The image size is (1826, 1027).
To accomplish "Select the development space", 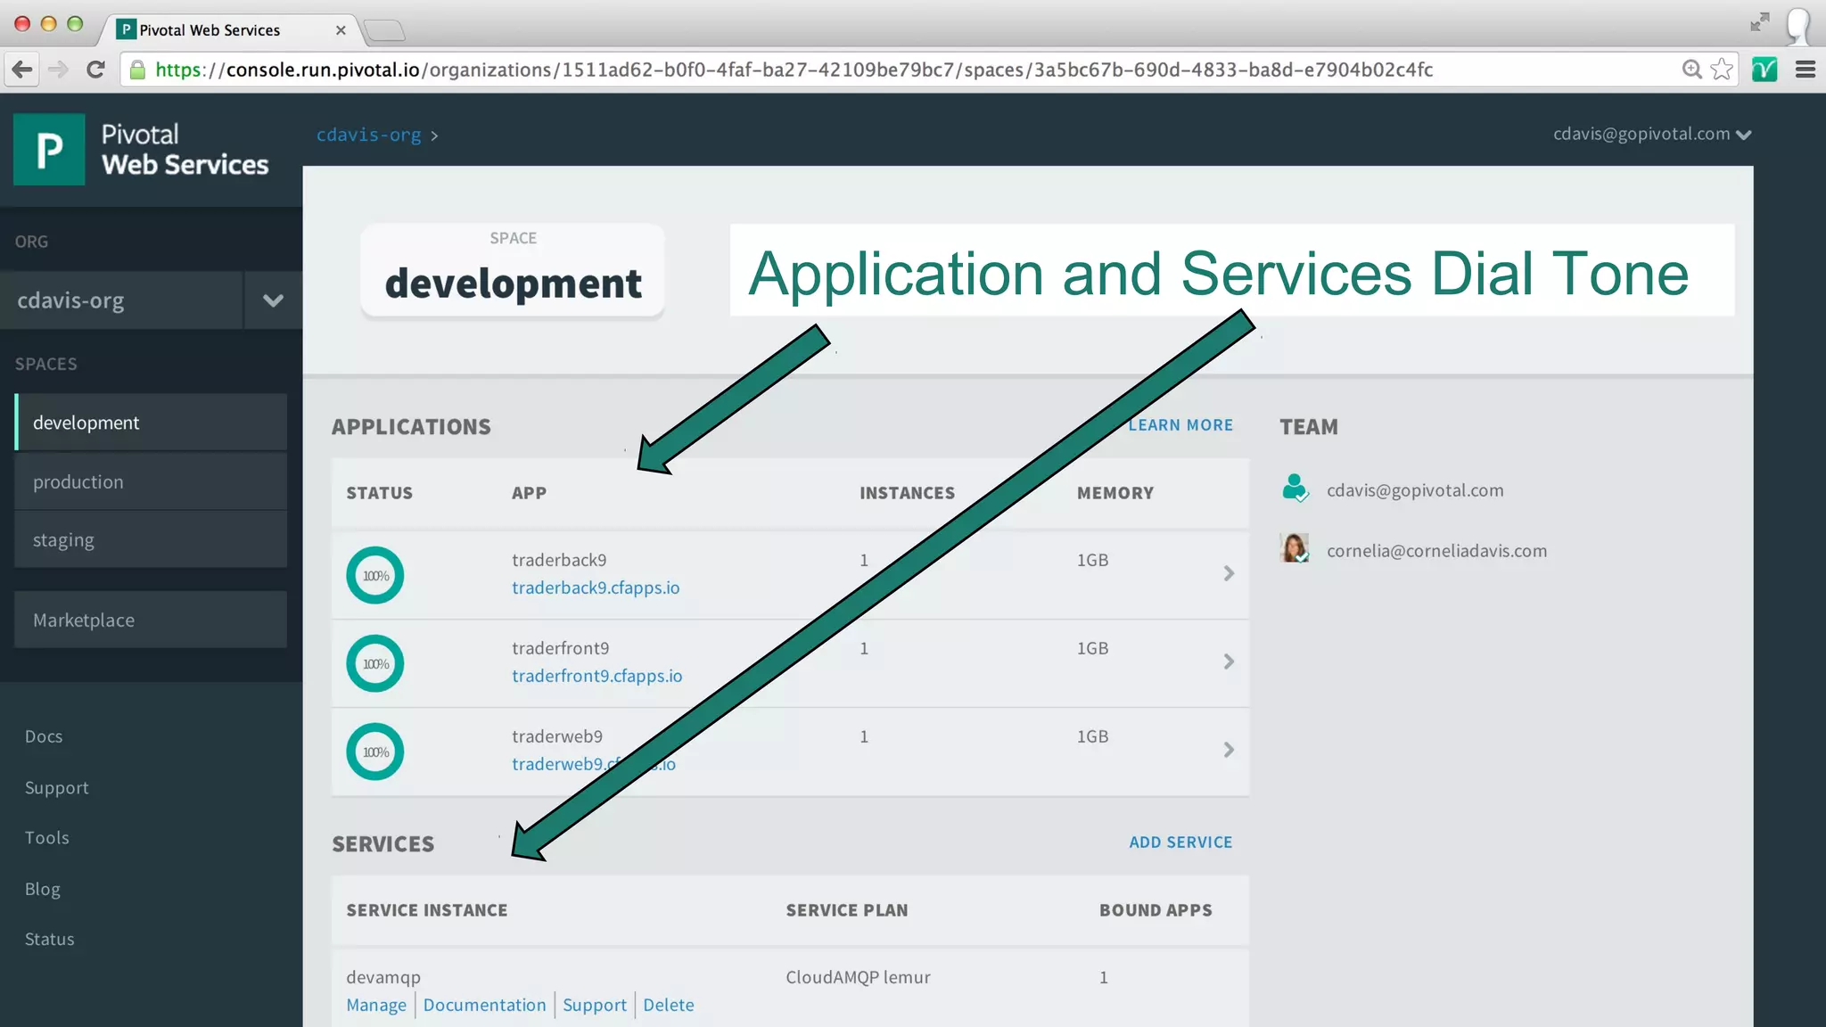I will pyautogui.click(x=151, y=423).
